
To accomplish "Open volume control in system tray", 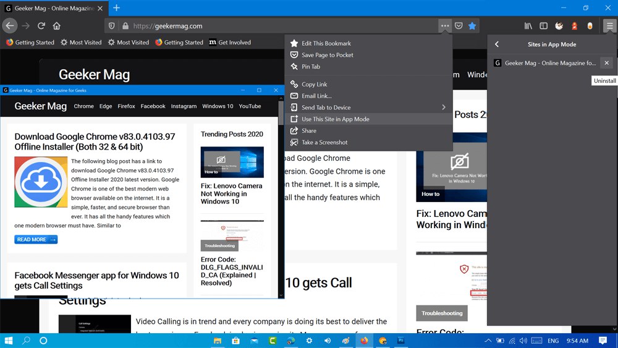I will click(523, 341).
